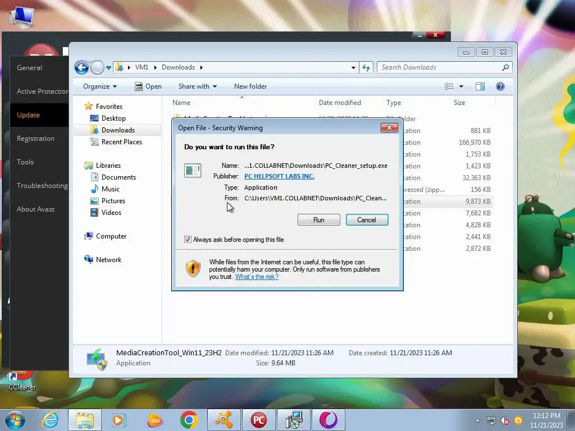The width and height of the screenshot is (575, 431).
Task: Click VM1 in the address breadcrumb
Action: [x=142, y=67]
